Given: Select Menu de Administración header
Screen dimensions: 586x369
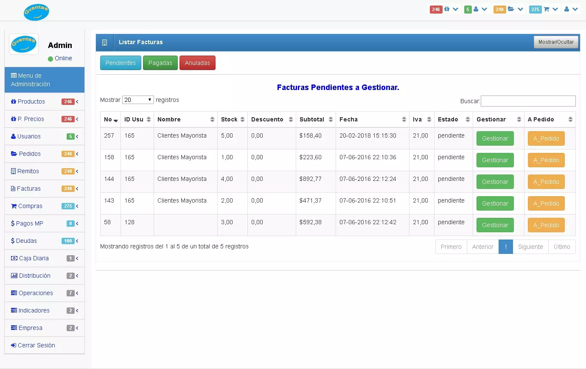Looking at the screenshot, I should (x=45, y=80).
